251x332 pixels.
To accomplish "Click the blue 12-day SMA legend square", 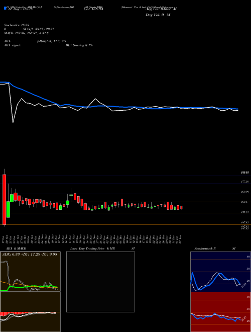I will click(x=5, y=8).
